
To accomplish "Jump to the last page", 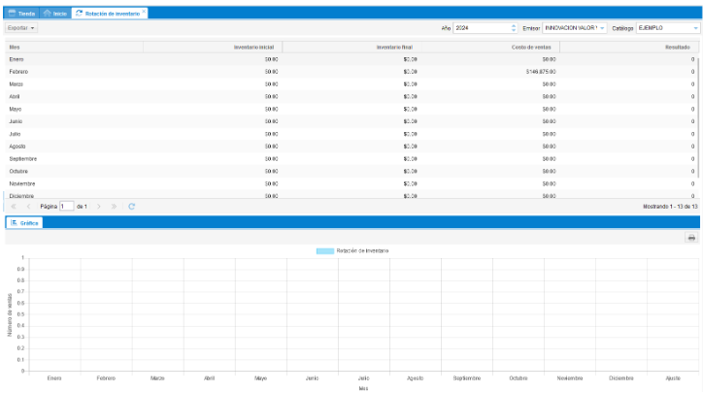I will click(x=115, y=206).
